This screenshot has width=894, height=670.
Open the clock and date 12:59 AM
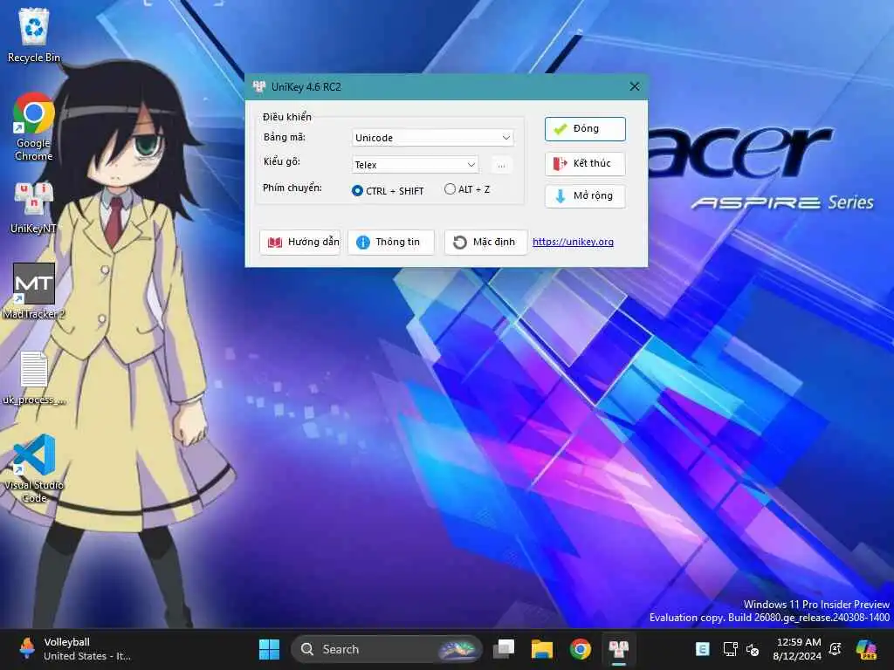[x=798, y=649]
